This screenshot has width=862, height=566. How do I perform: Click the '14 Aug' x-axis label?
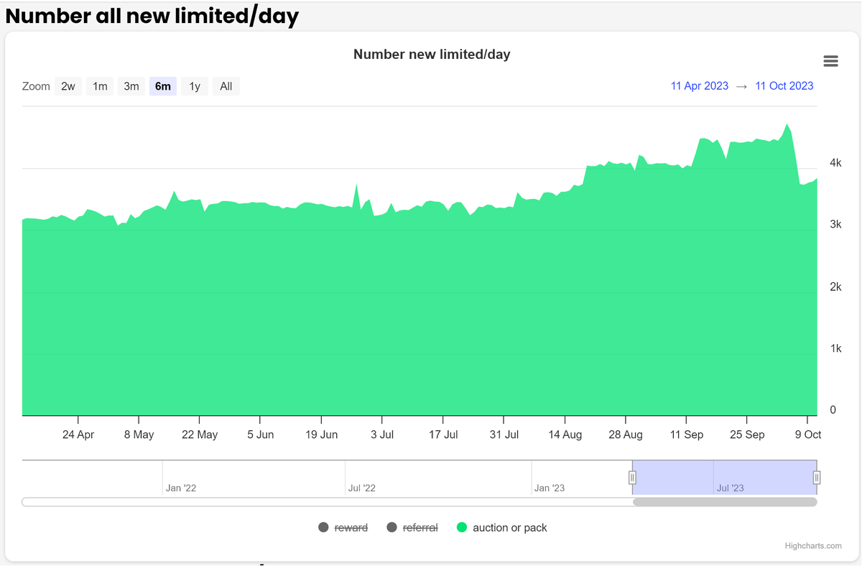point(565,435)
